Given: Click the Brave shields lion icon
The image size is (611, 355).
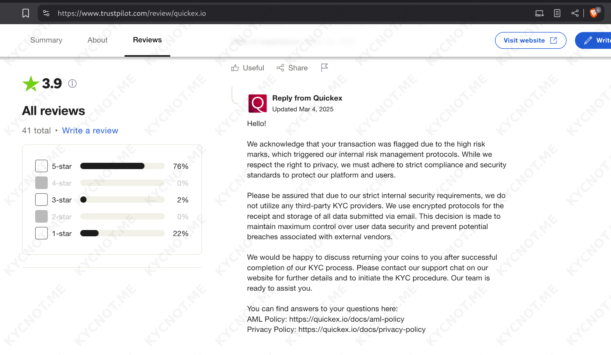Looking at the screenshot, I should tap(594, 13).
